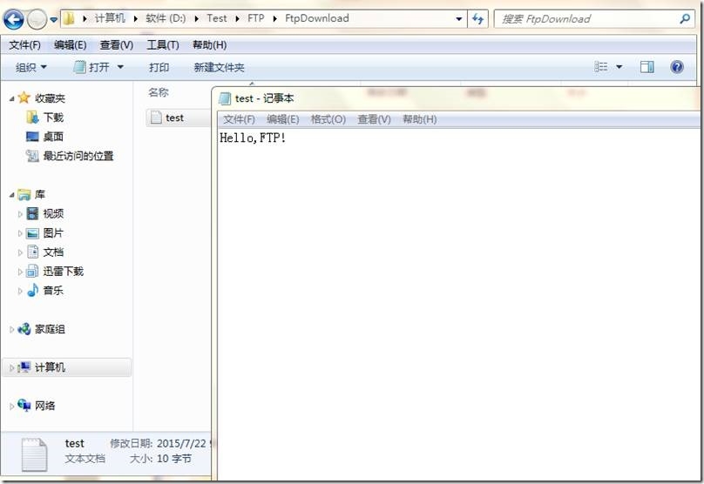Click the search magnifier icon
The width and height of the screenshot is (704, 484).
click(x=685, y=18)
